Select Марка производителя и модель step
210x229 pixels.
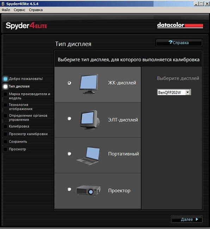click(x=30, y=96)
